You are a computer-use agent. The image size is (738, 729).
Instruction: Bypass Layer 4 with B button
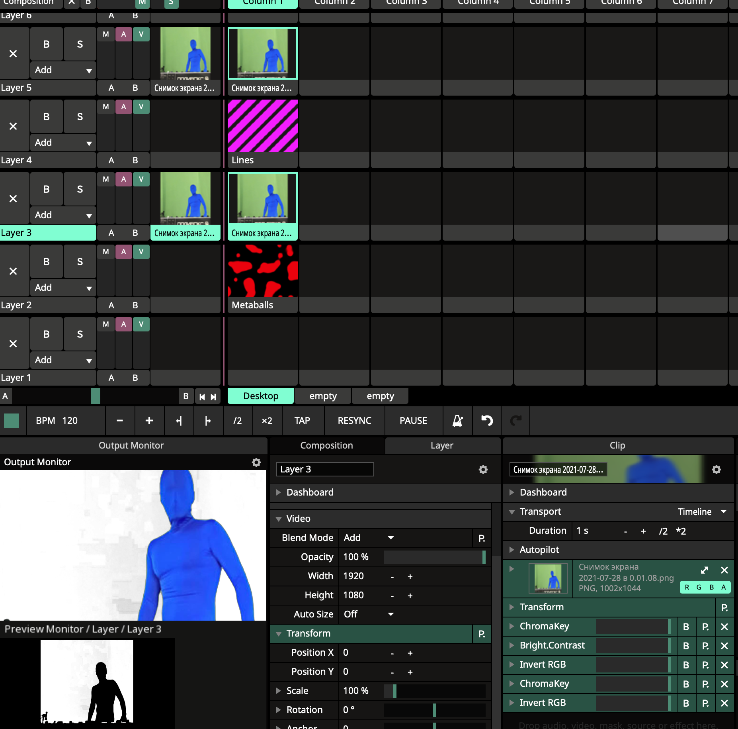point(47,117)
